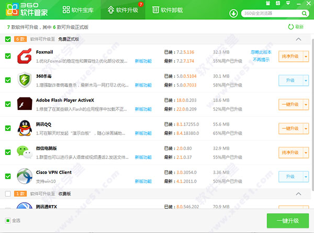Click the Adobe Flash Player icon
Screen dimensions: 314x233
tap(25, 104)
